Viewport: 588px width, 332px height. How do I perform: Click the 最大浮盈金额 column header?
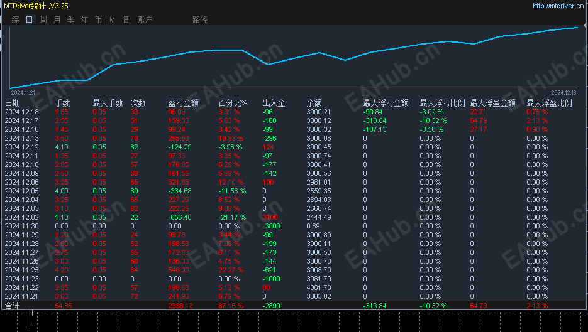coord(493,103)
